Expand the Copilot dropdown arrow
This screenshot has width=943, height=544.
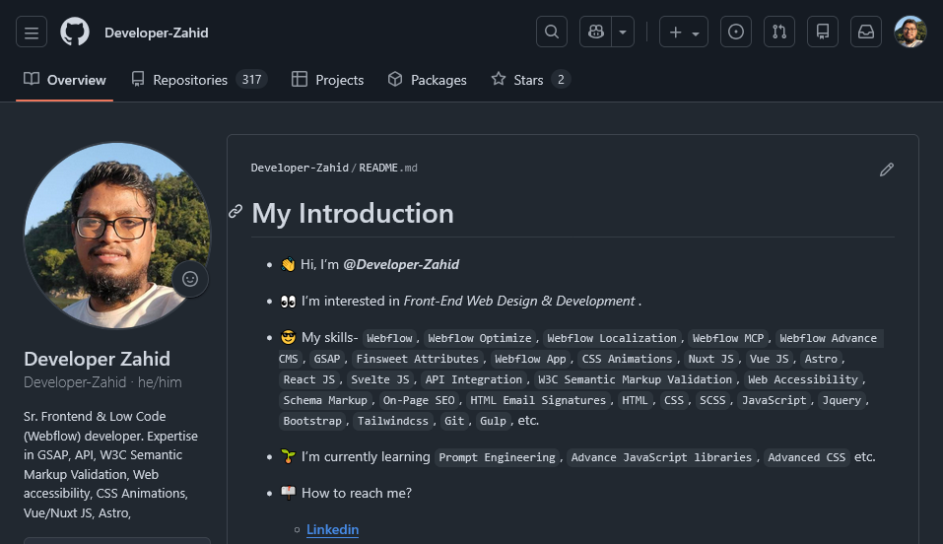(x=622, y=33)
